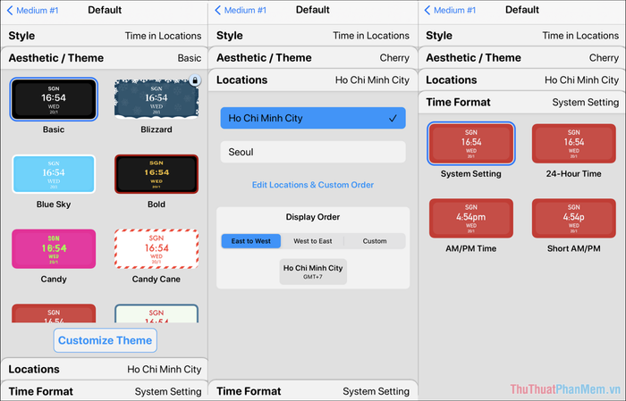The image size is (626, 401).
Task: Expand Aesthetic / Theme row in middle panel
Action: click(x=313, y=58)
